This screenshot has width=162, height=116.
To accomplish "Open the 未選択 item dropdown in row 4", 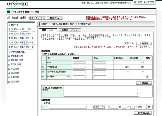I will pos(59,77).
